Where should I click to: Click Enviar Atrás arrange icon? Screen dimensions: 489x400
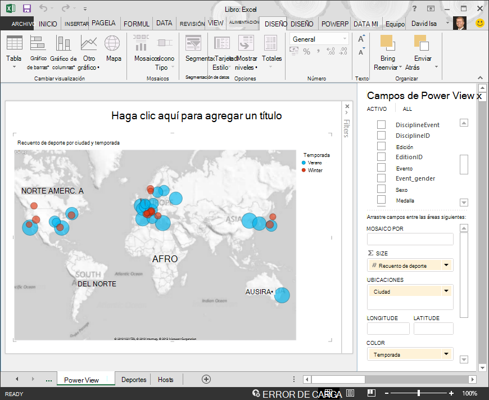[x=422, y=43]
